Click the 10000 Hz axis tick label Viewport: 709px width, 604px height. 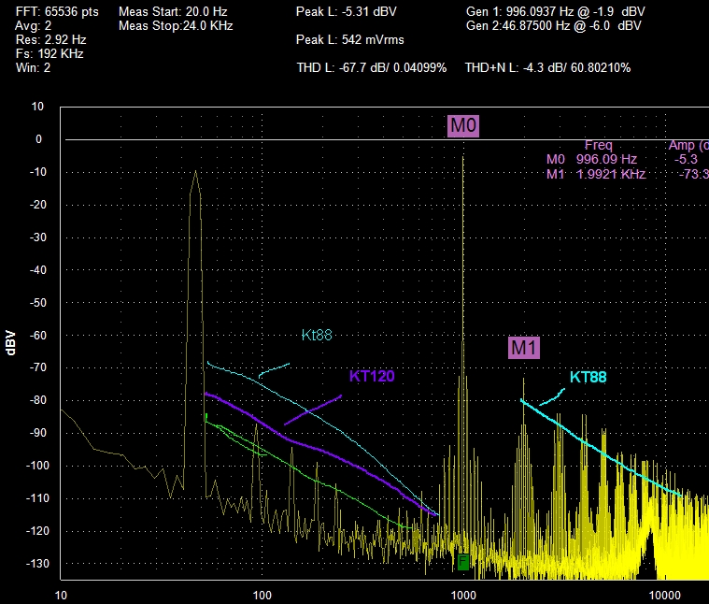[x=665, y=595]
